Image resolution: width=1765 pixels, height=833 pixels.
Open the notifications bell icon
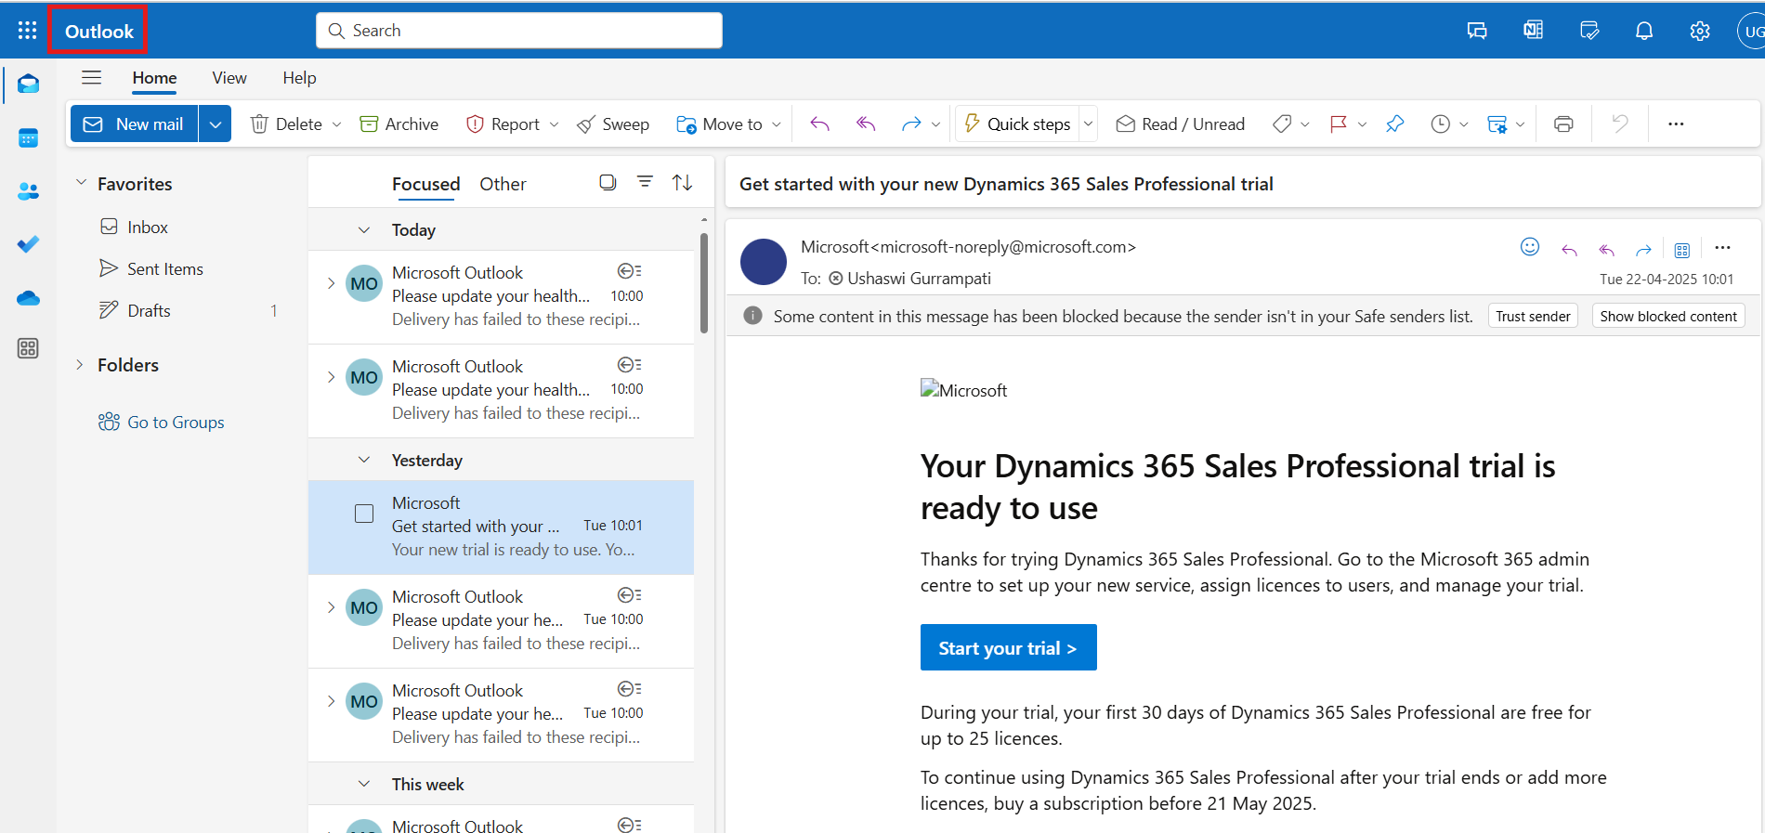(x=1643, y=31)
